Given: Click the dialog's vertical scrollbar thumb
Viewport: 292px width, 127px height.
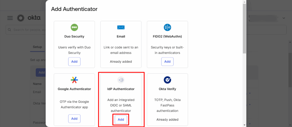Looking at the screenshot, I should coord(244,28).
